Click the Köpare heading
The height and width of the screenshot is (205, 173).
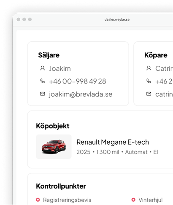tap(156, 55)
